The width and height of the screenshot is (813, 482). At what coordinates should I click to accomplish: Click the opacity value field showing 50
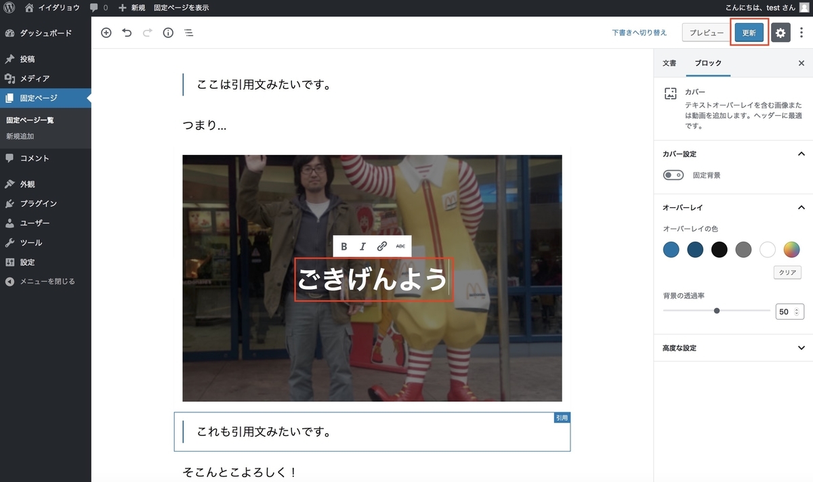click(789, 311)
